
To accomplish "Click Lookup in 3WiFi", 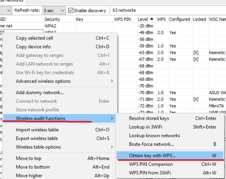I will (145, 127).
